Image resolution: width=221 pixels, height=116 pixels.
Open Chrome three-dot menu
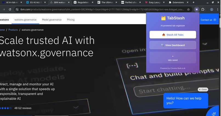coord(218,9)
